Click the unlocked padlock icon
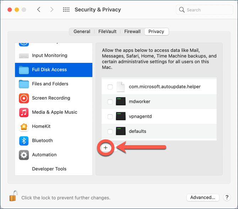 13,196
